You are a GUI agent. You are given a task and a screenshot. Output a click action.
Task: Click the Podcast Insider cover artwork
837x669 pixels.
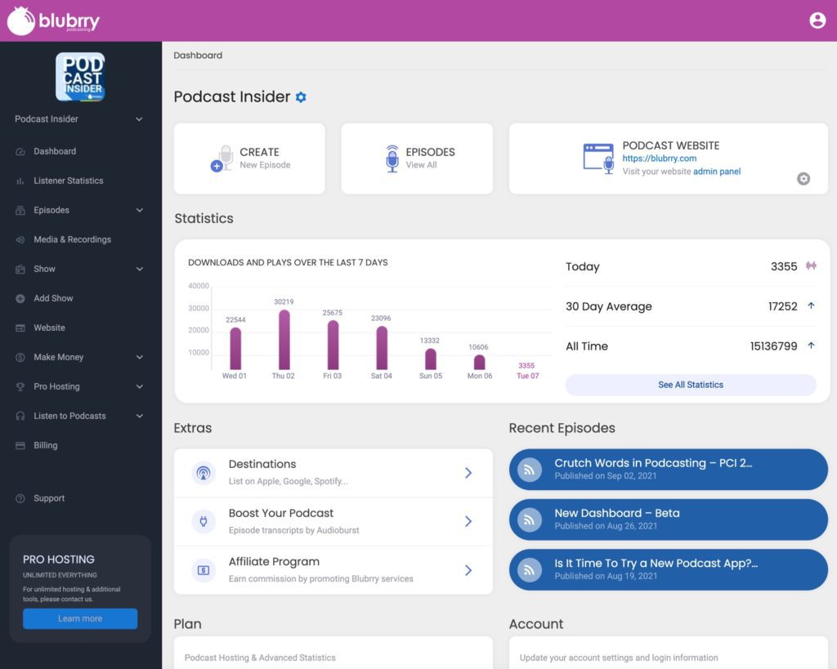(80, 77)
